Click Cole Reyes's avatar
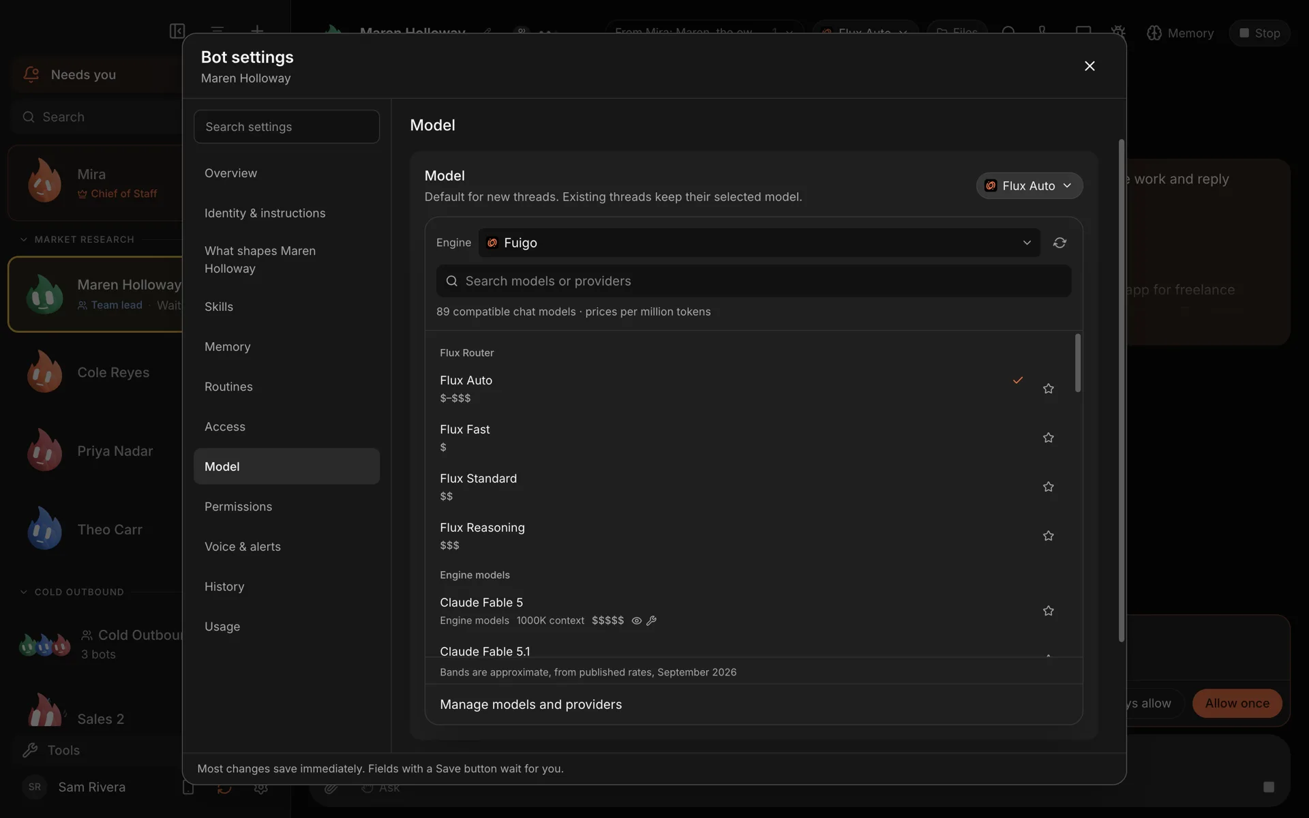The image size is (1309, 818). pyautogui.click(x=44, y=372)
